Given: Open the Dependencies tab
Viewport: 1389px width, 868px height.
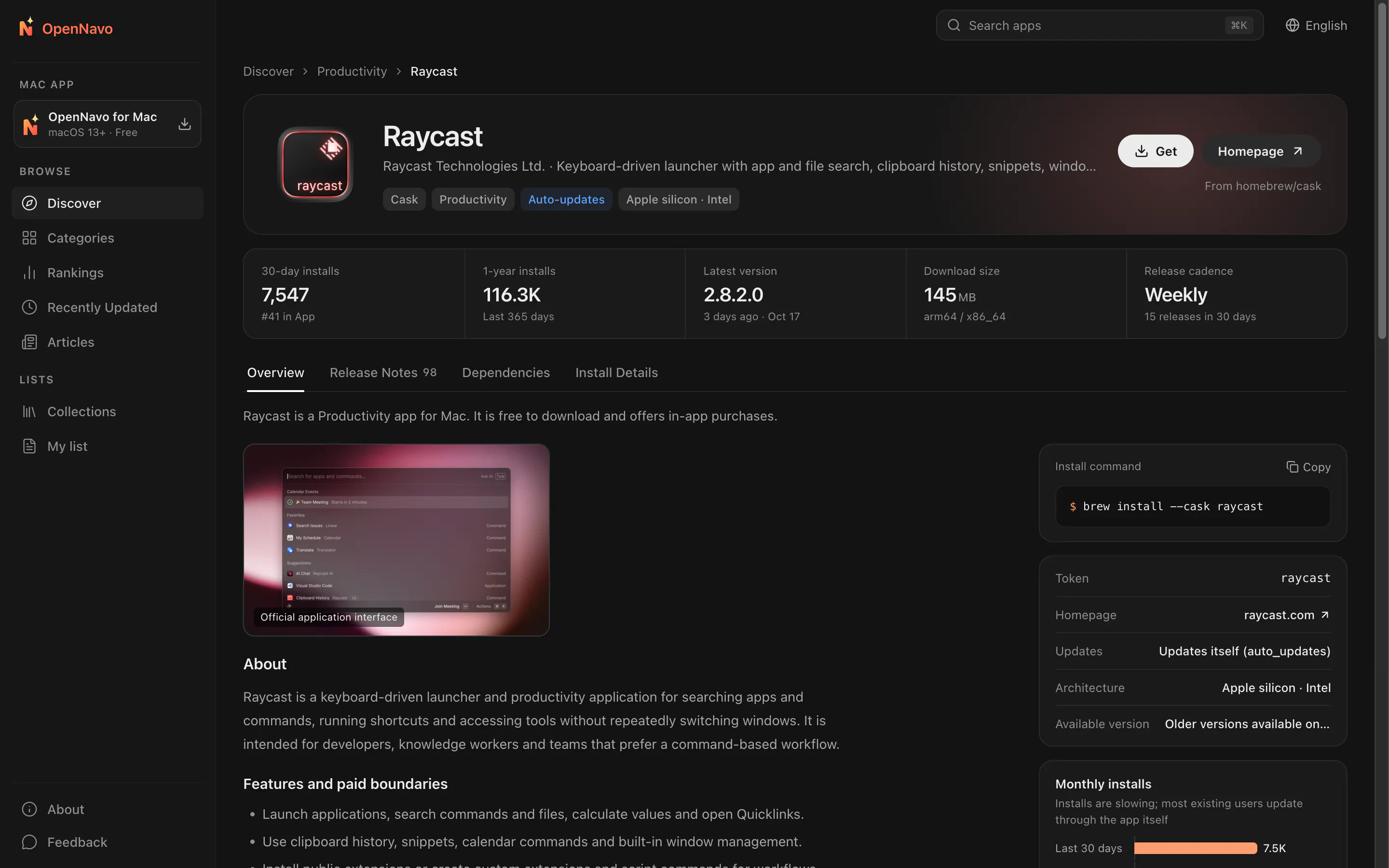Looking at the screenshot, I should click(x=505, y=373).
